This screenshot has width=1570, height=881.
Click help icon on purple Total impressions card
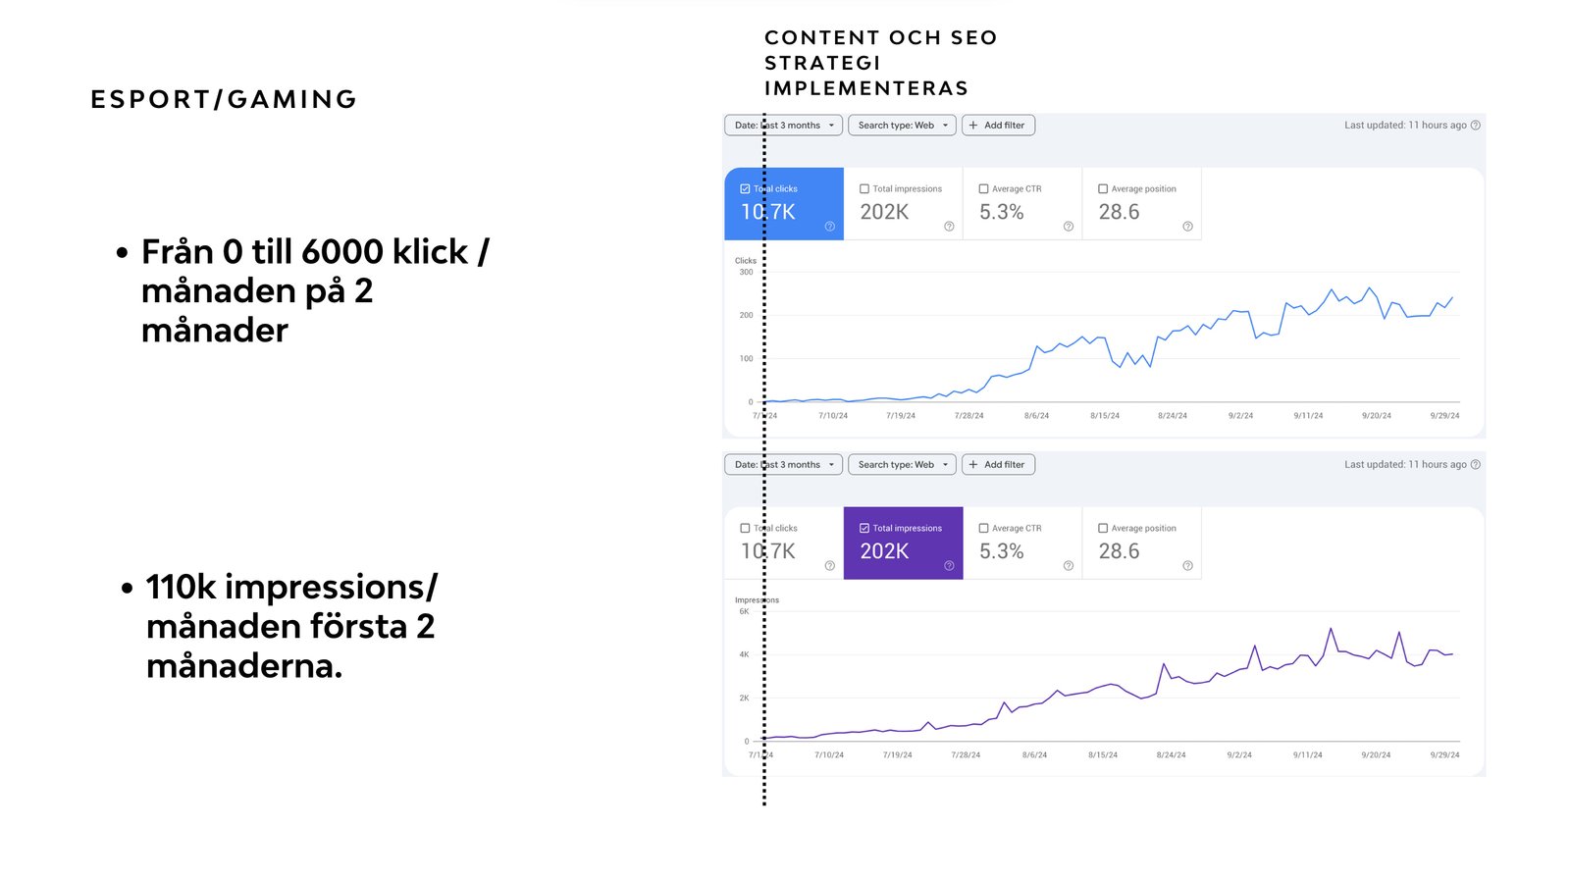coord(949,566)
